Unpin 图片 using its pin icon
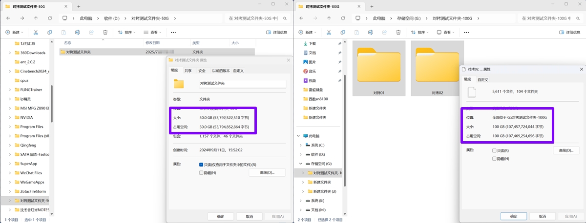 tap(339, 62)
